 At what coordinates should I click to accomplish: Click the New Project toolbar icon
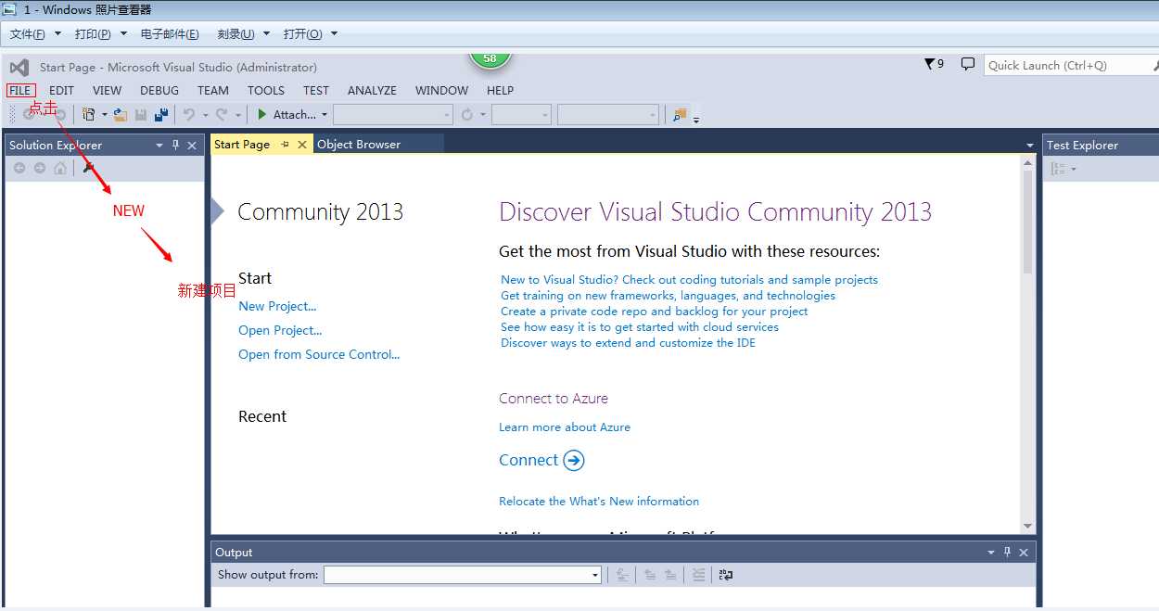(89, 114)
